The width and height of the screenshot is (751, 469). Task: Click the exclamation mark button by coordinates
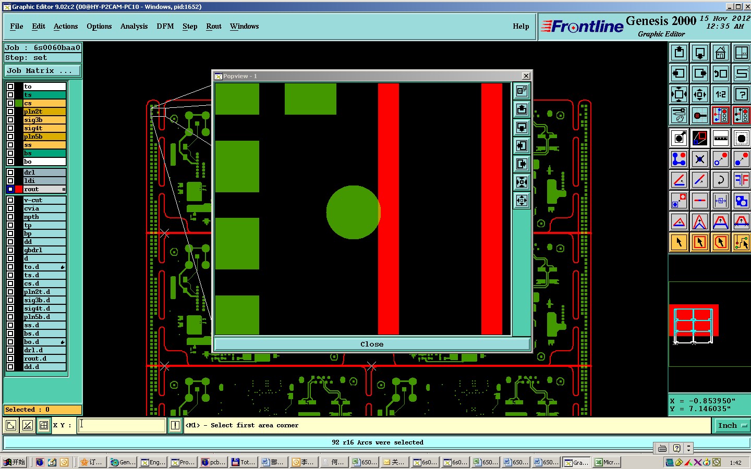click(175, 426)
